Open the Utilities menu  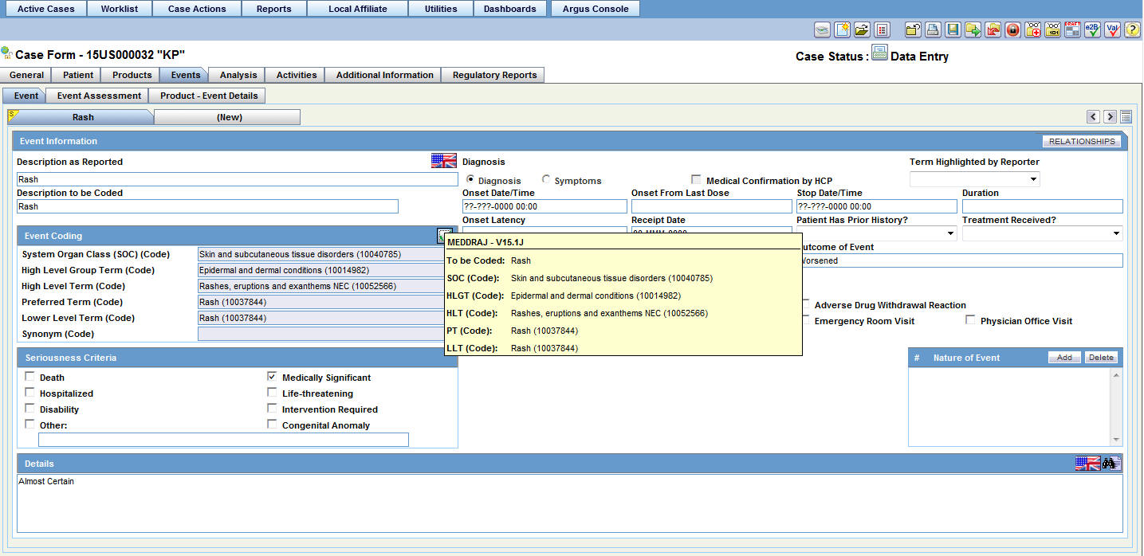pyautogui.click(x=441, y=9)
